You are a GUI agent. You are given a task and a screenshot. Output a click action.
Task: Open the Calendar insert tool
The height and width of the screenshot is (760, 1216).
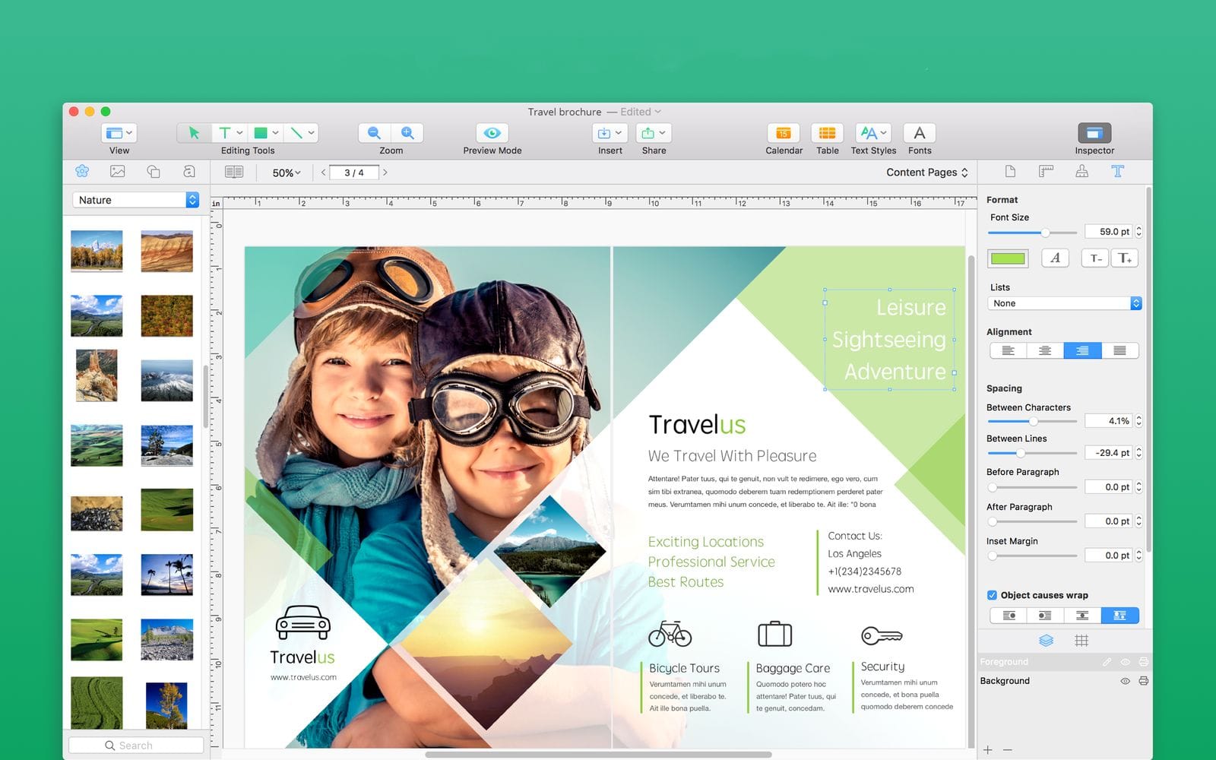coord(783,133)
